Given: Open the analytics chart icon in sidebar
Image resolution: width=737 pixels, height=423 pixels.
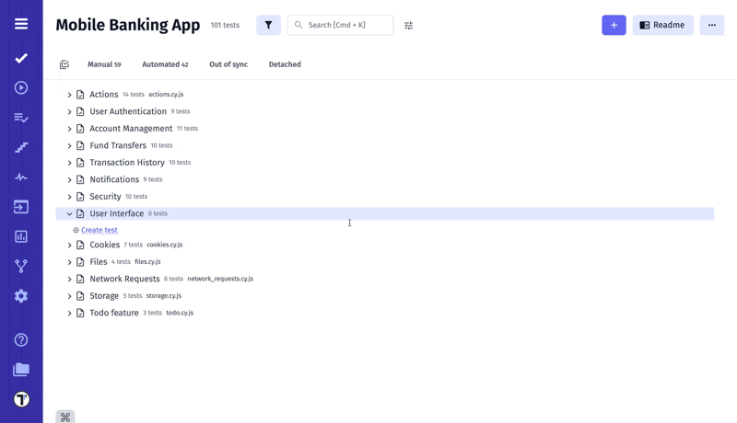Looking at the screenshot, I should click(x=21, y=236).
